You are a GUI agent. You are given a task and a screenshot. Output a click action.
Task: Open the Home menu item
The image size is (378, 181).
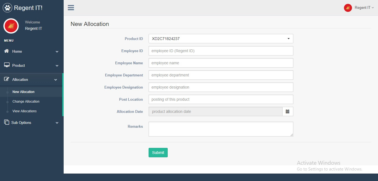[x=32, y=51]
